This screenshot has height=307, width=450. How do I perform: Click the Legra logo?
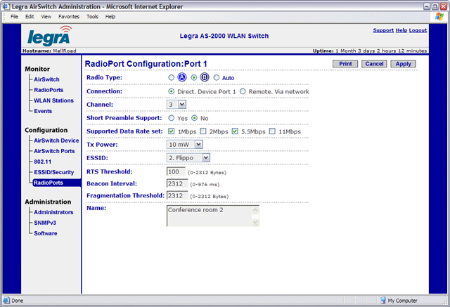[x=49, y=36]
